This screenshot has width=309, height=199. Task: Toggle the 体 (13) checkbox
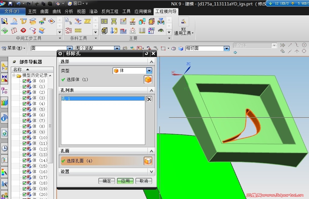point(24,155)
